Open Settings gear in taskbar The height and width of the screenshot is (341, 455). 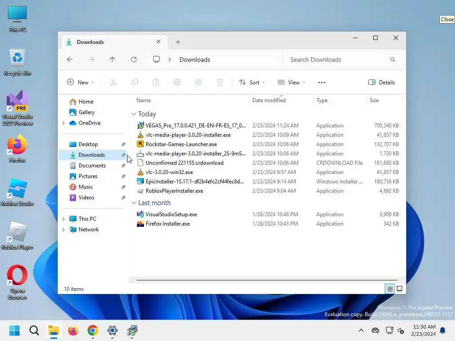[112, 330]
